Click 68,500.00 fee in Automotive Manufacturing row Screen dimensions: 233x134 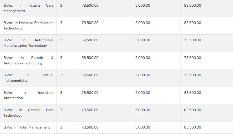90,40
